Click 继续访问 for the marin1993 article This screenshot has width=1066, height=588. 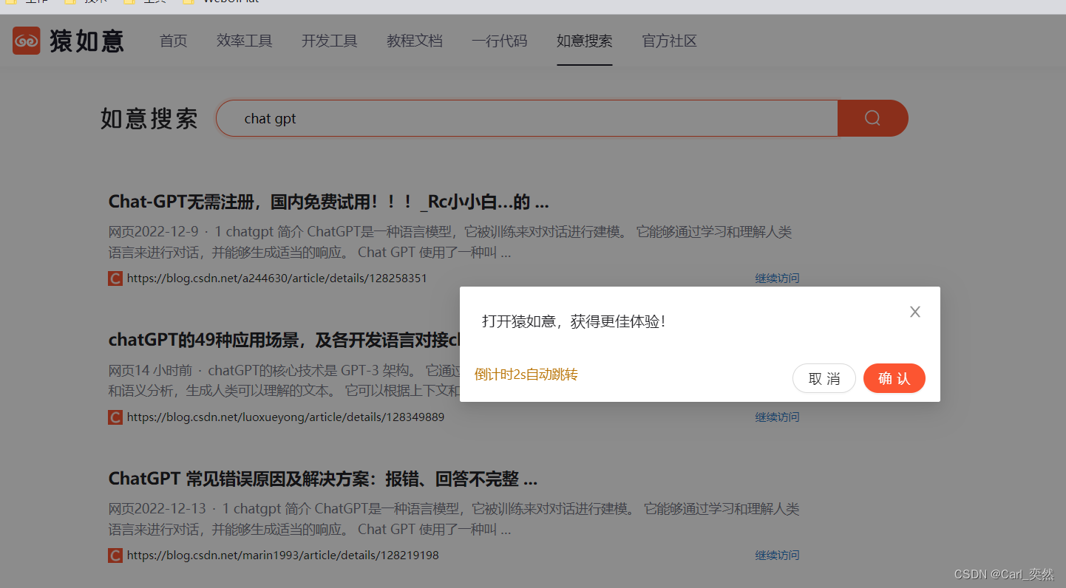pos(777,555)
